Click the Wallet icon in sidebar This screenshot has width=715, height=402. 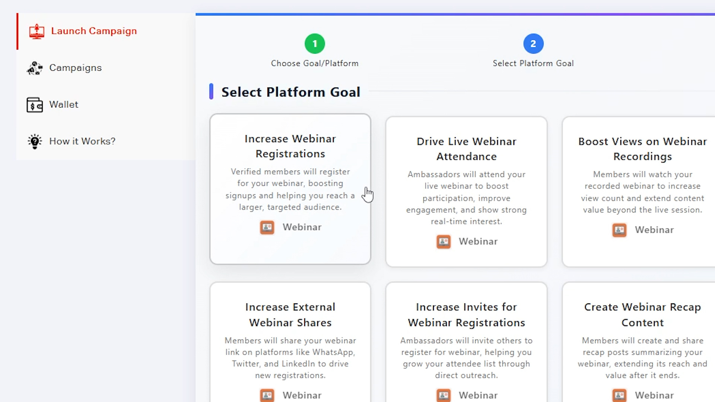[35, 105]
